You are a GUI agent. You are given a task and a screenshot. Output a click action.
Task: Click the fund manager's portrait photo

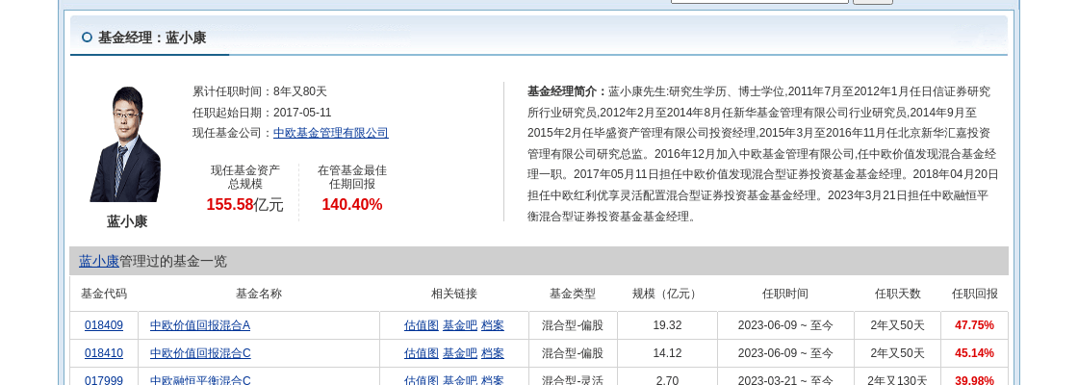coord(125,143)
